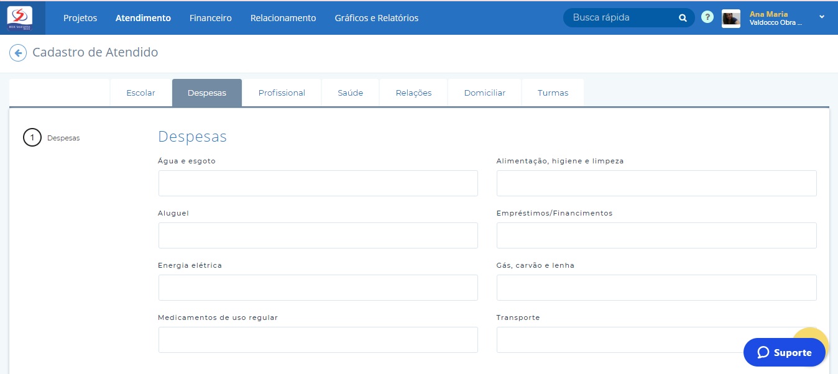
Task: Open the help question mark icon
Action: tap(707, 17)
